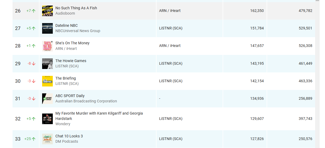
Task: Click the Chat 10 Looks 3 artwork
Action: click(47, 139)
